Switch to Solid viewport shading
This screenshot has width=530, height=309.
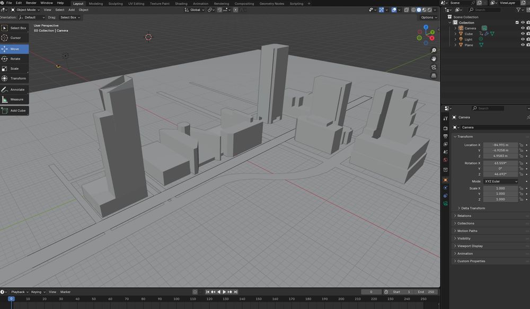click(419, 10)
